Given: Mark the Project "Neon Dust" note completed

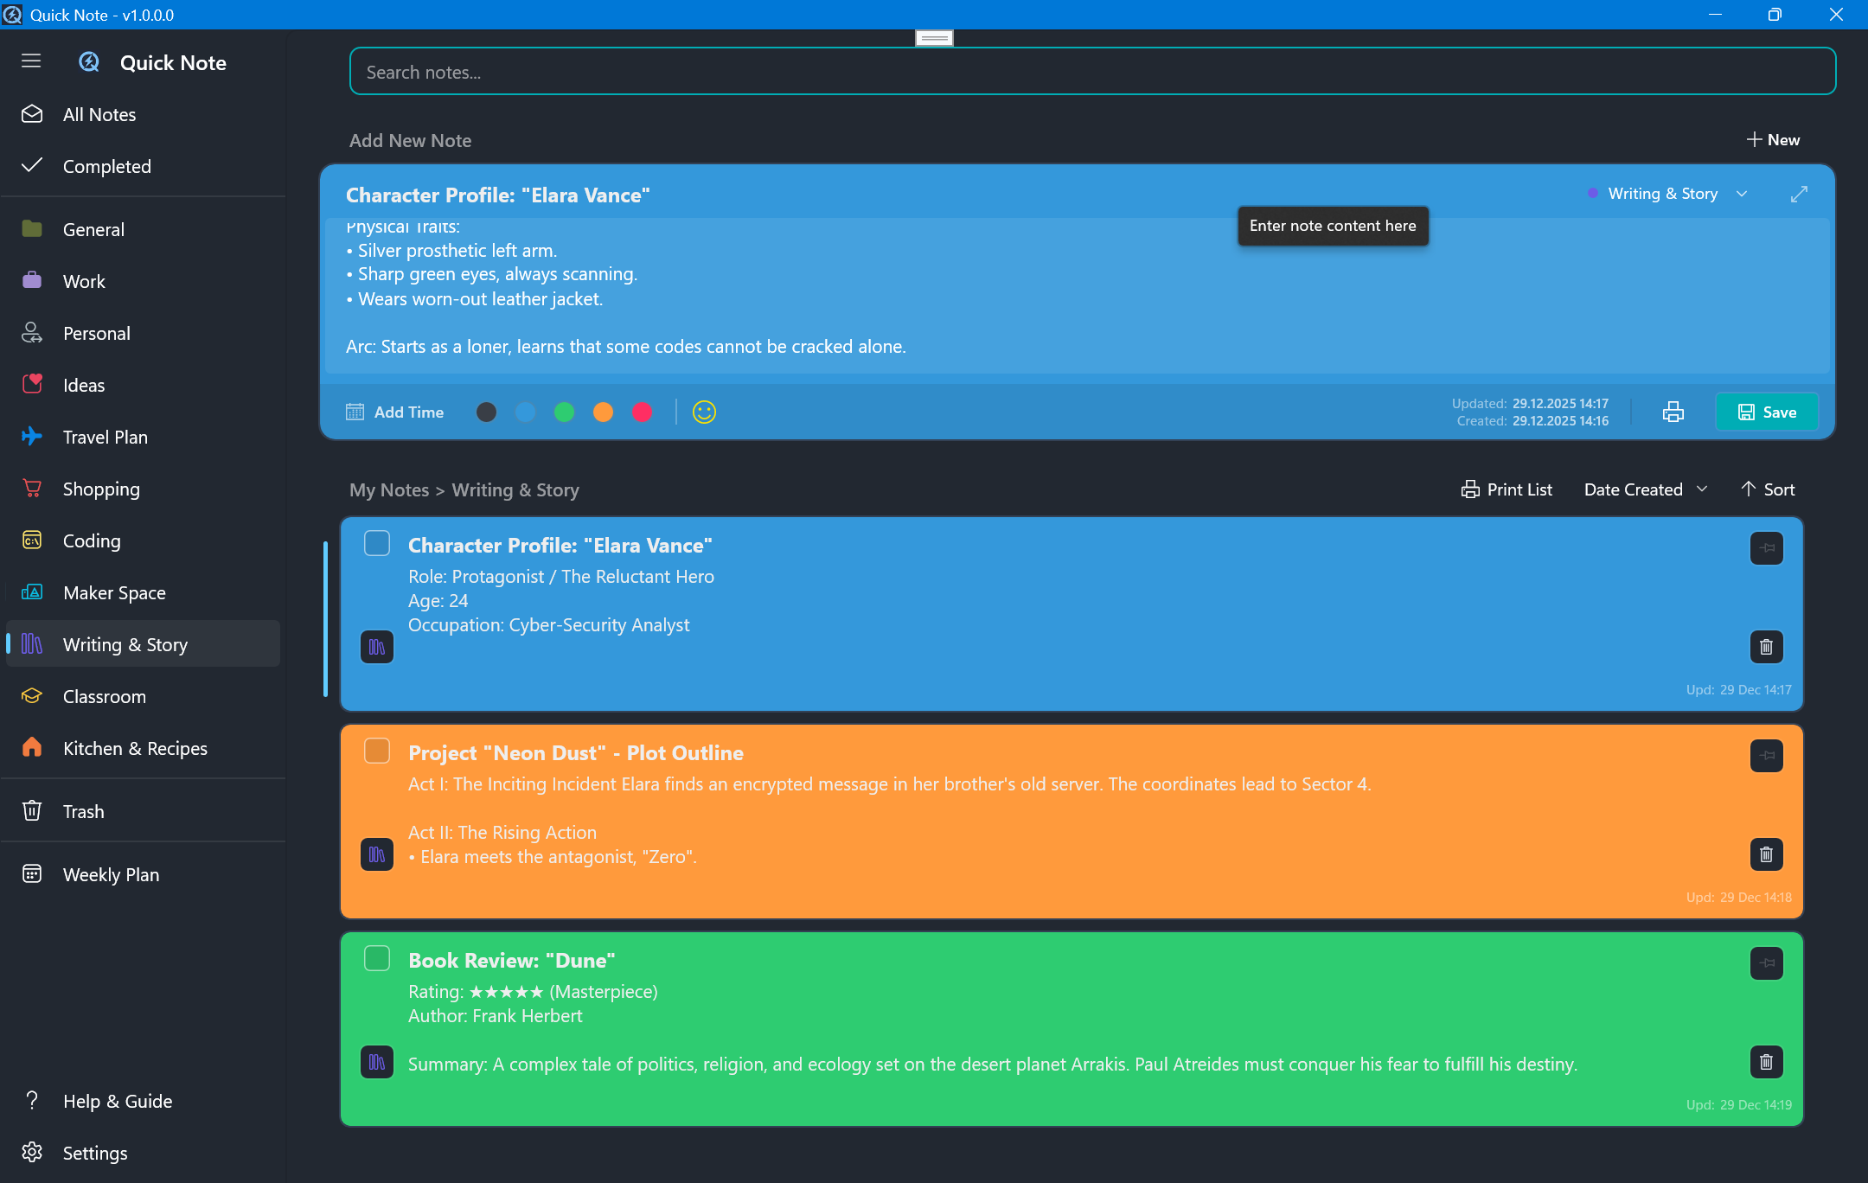Looking at the screenshot, I should (x=377, y=751).
